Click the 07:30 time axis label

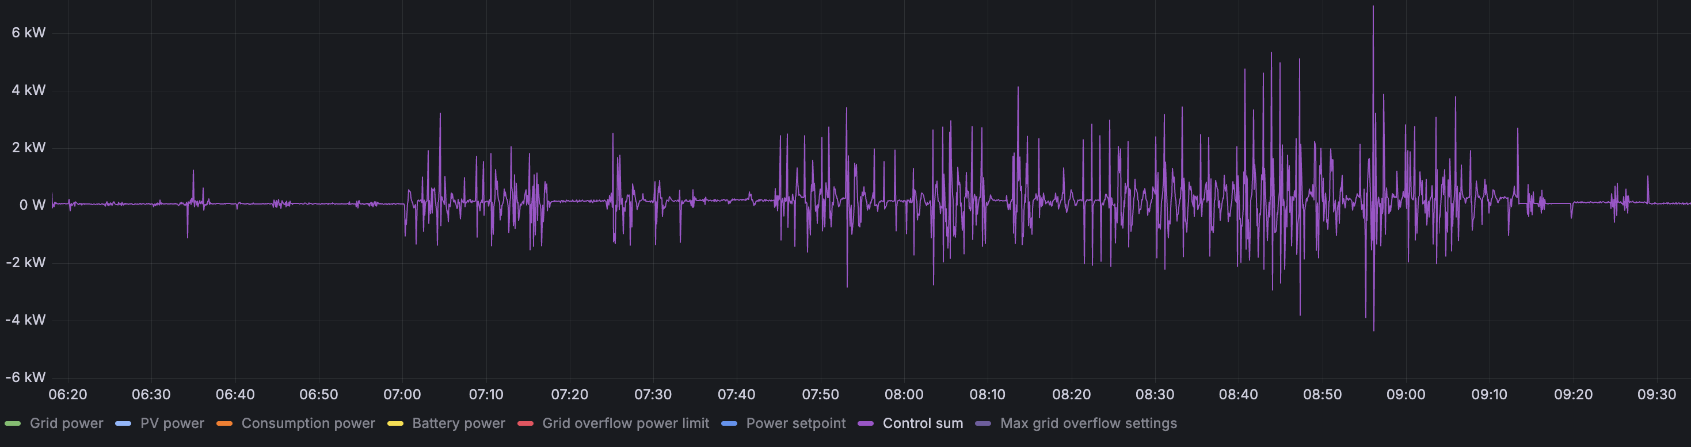pos(653,395)
